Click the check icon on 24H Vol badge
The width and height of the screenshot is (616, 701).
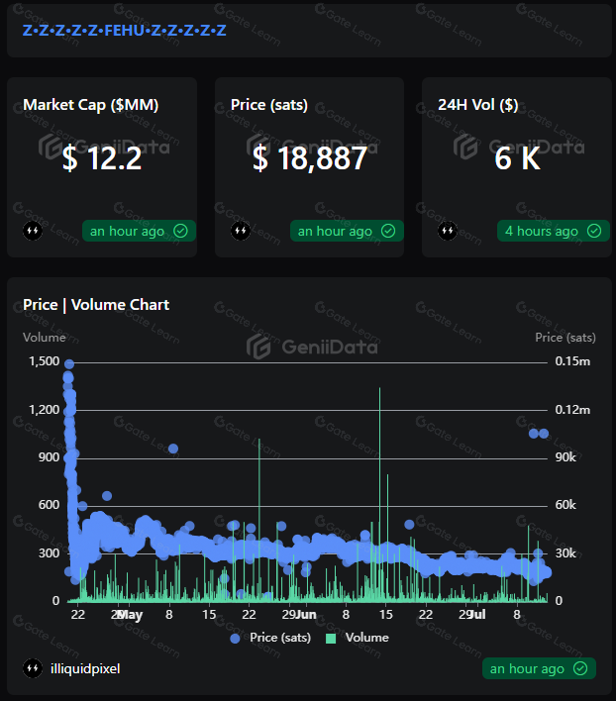pos(594,231)
